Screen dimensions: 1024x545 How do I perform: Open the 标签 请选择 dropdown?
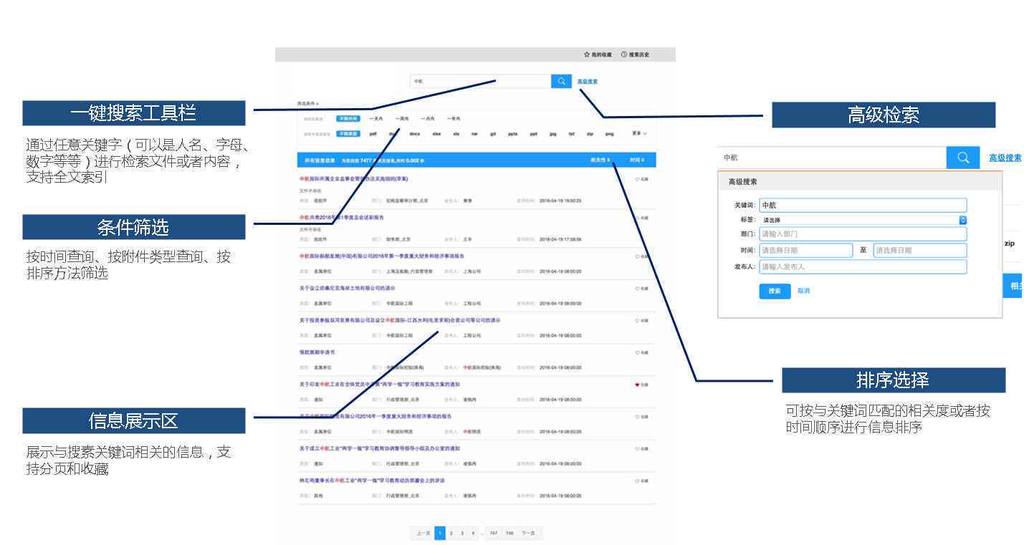pos(863,220)
